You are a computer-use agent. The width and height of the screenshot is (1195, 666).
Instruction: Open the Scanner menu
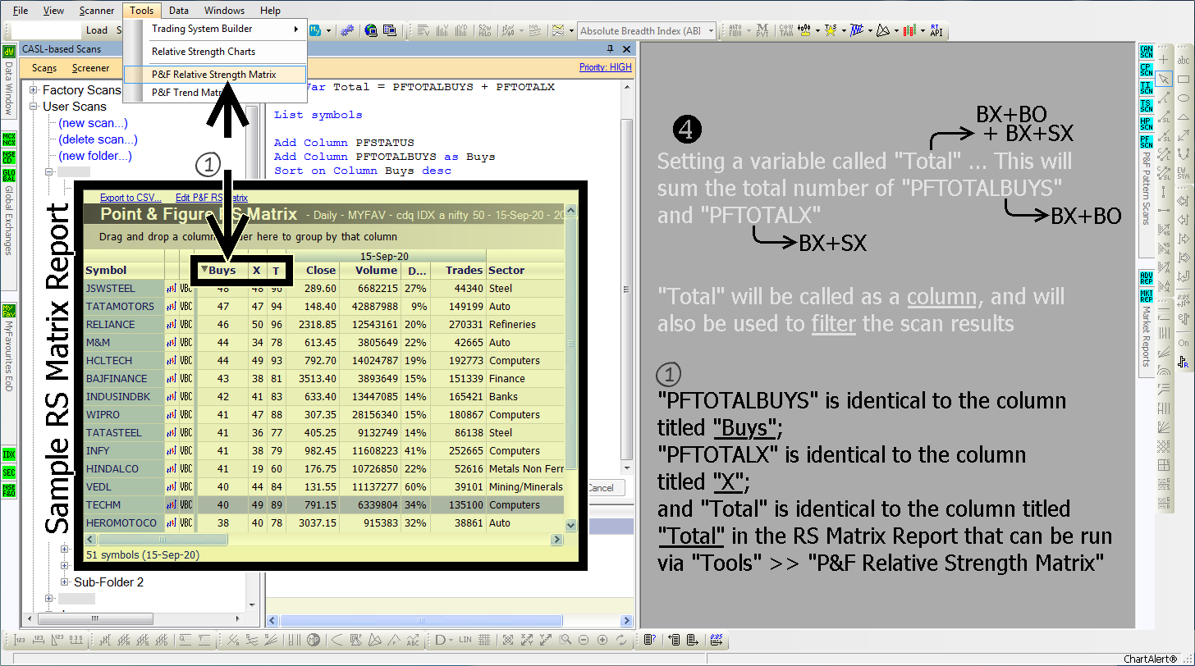pos(97,11)
